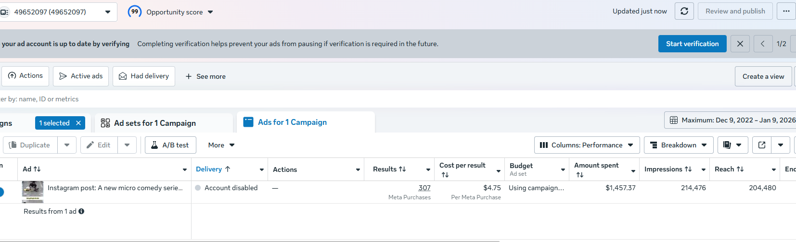The height and width of the screenshot is (242, 796).
Task: Click the info icon beside Results from 1 ad
Action: click(x=81, y=211)
